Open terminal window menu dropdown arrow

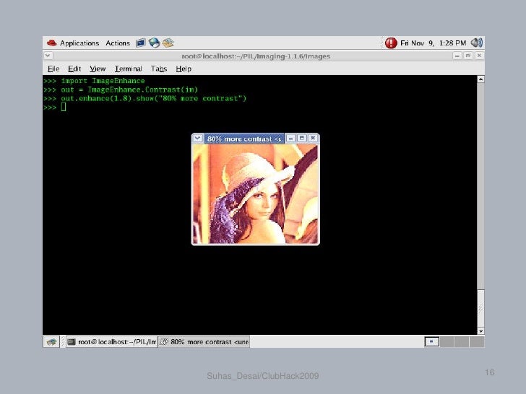click(x=48, y=56)
